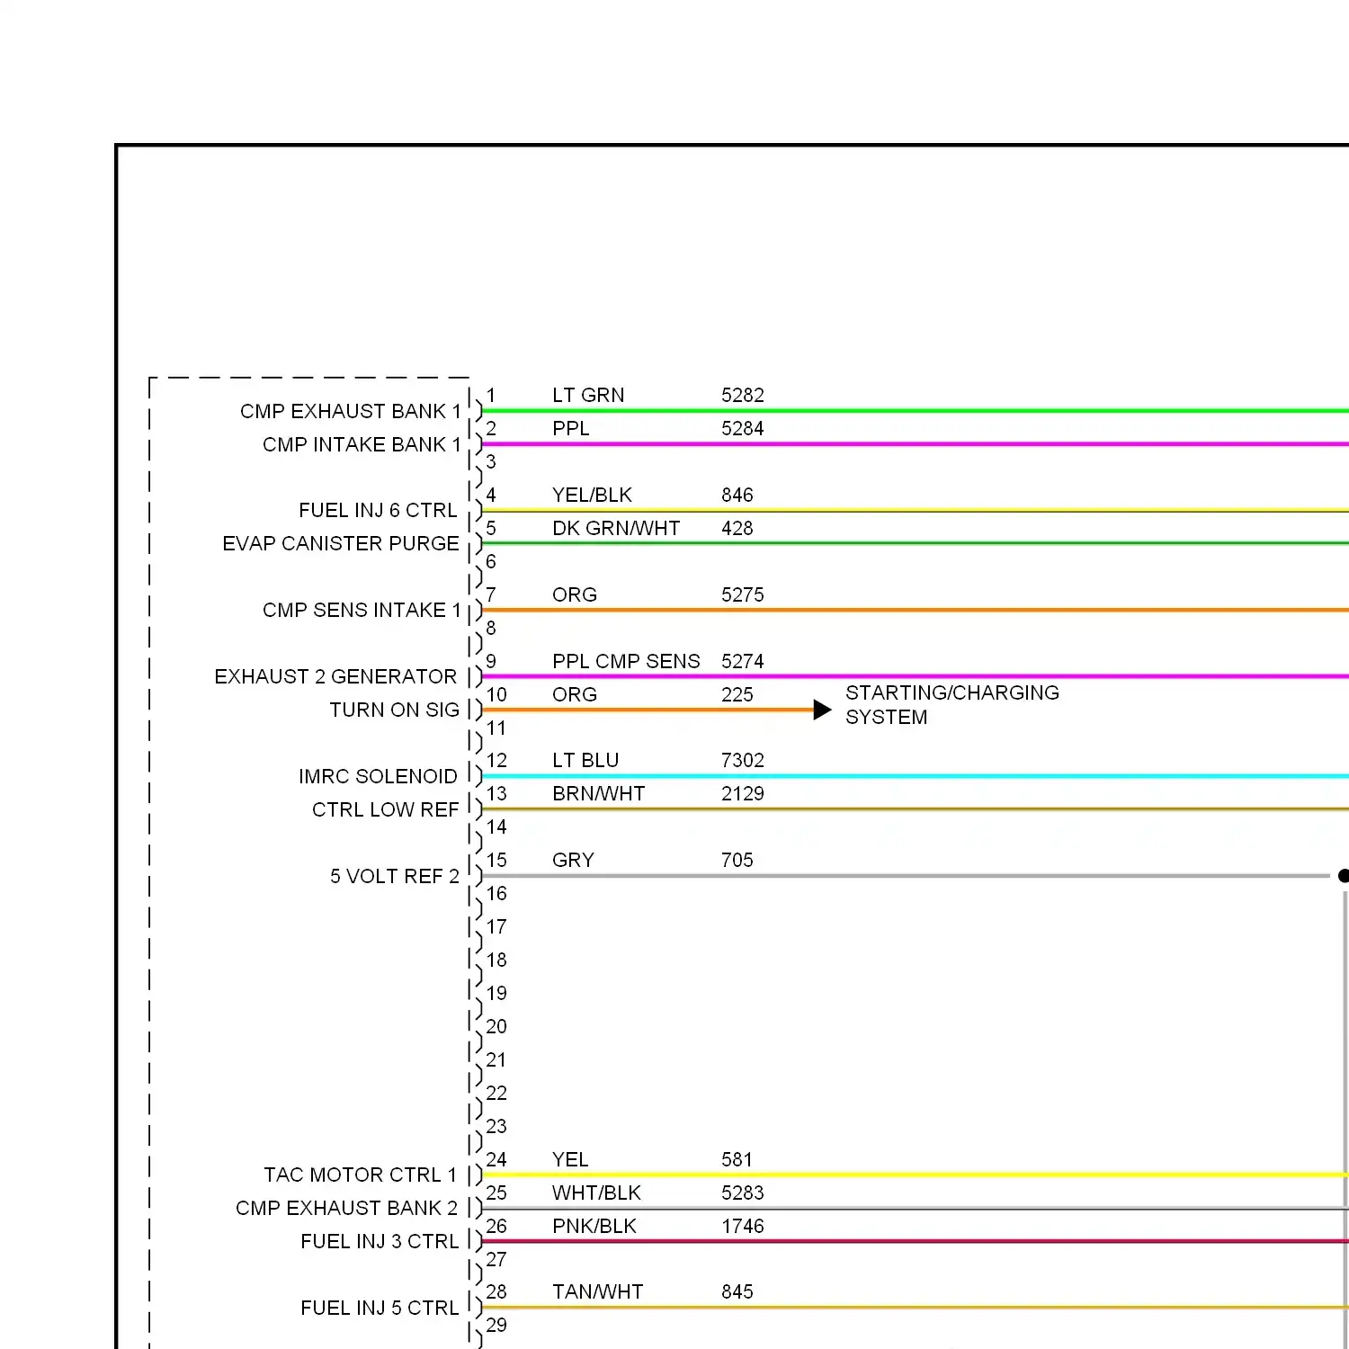Click connector pin number 22
This screenshot has height=1349, width=1349.
pyautogui.click(x=496, y=1093)
